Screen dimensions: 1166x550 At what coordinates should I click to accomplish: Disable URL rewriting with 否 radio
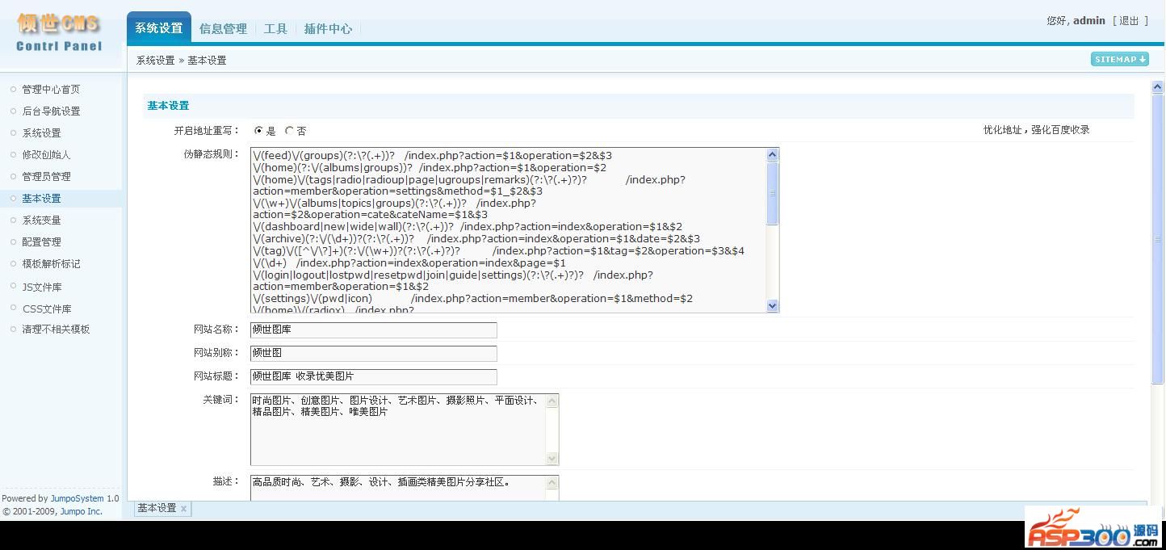pyautogui.click(x=289, y=131)
